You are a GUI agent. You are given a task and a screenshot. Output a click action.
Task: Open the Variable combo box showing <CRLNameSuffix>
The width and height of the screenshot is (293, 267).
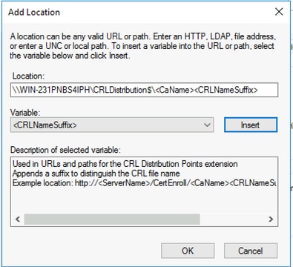pyautogui.click(x=112, y=125)
